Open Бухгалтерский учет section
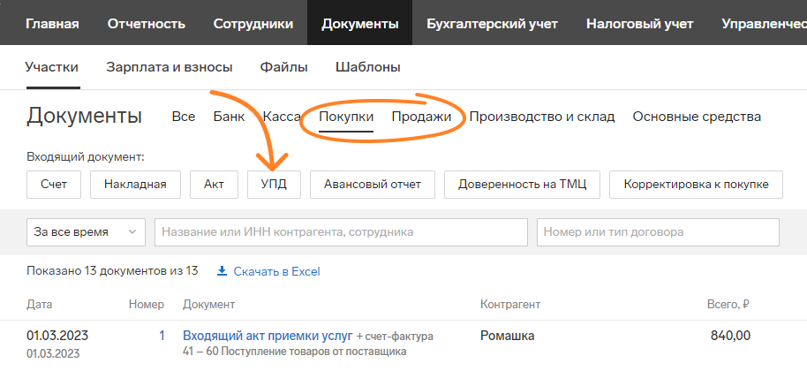 (x=492, y=24)
